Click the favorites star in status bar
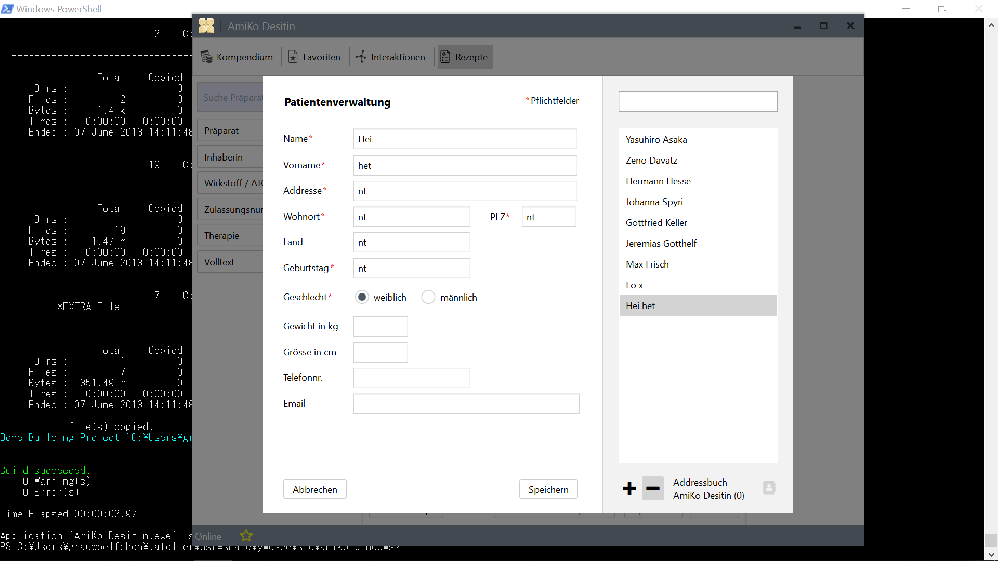Image resolution: width=998 pixels, height=561 pixels. coord(246,536)
